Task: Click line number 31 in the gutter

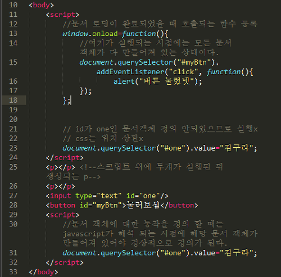Action: (x=13, y=253)
